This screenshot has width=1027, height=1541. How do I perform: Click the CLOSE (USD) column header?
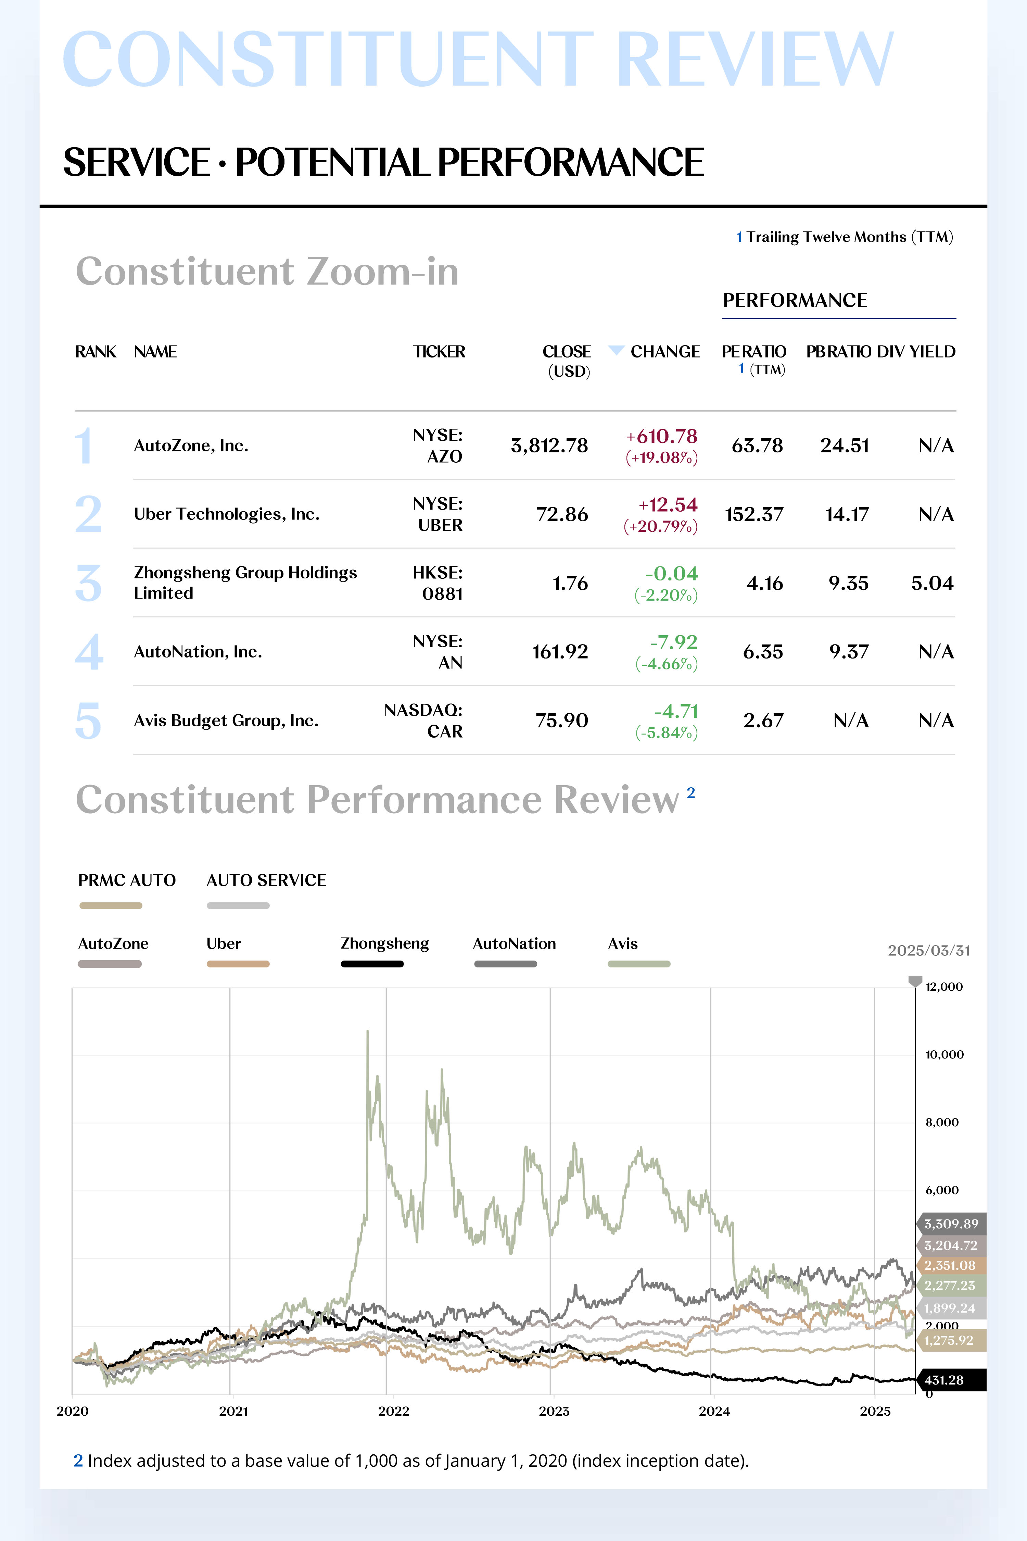point(567,361)
